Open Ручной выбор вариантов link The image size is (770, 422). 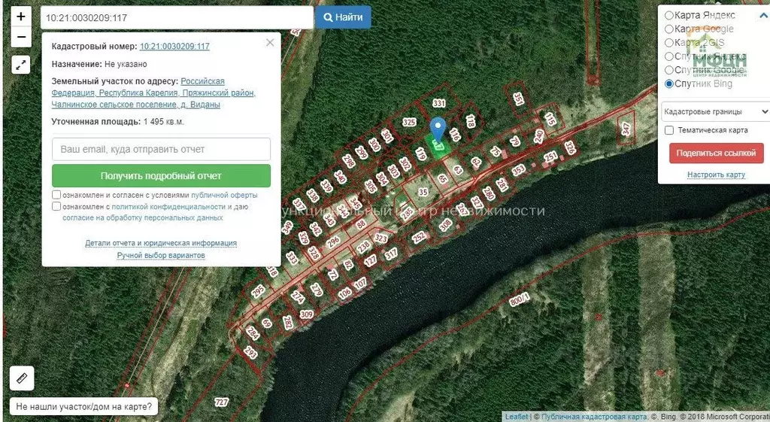[161, 256]
